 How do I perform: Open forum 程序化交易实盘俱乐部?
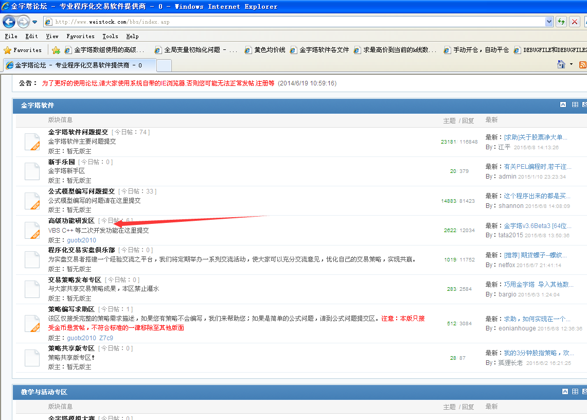coord(81,250)
